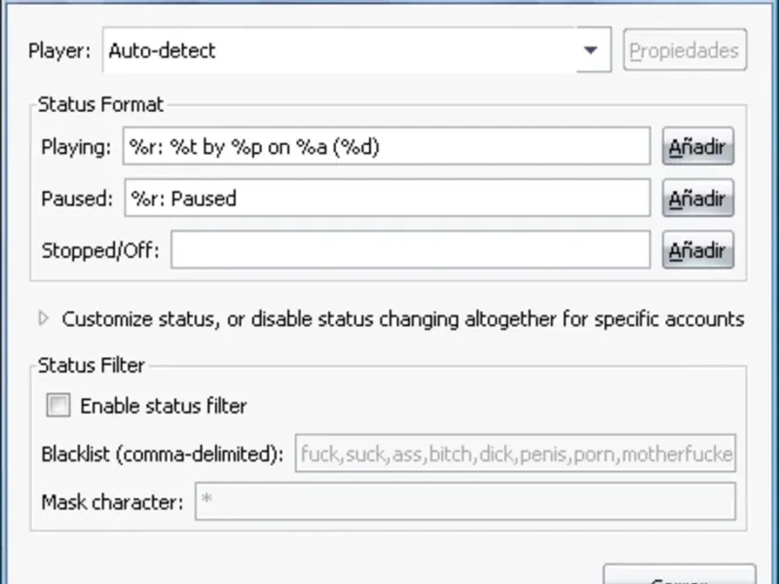Click the Customize status for specific accounts text

coord(403,318)
